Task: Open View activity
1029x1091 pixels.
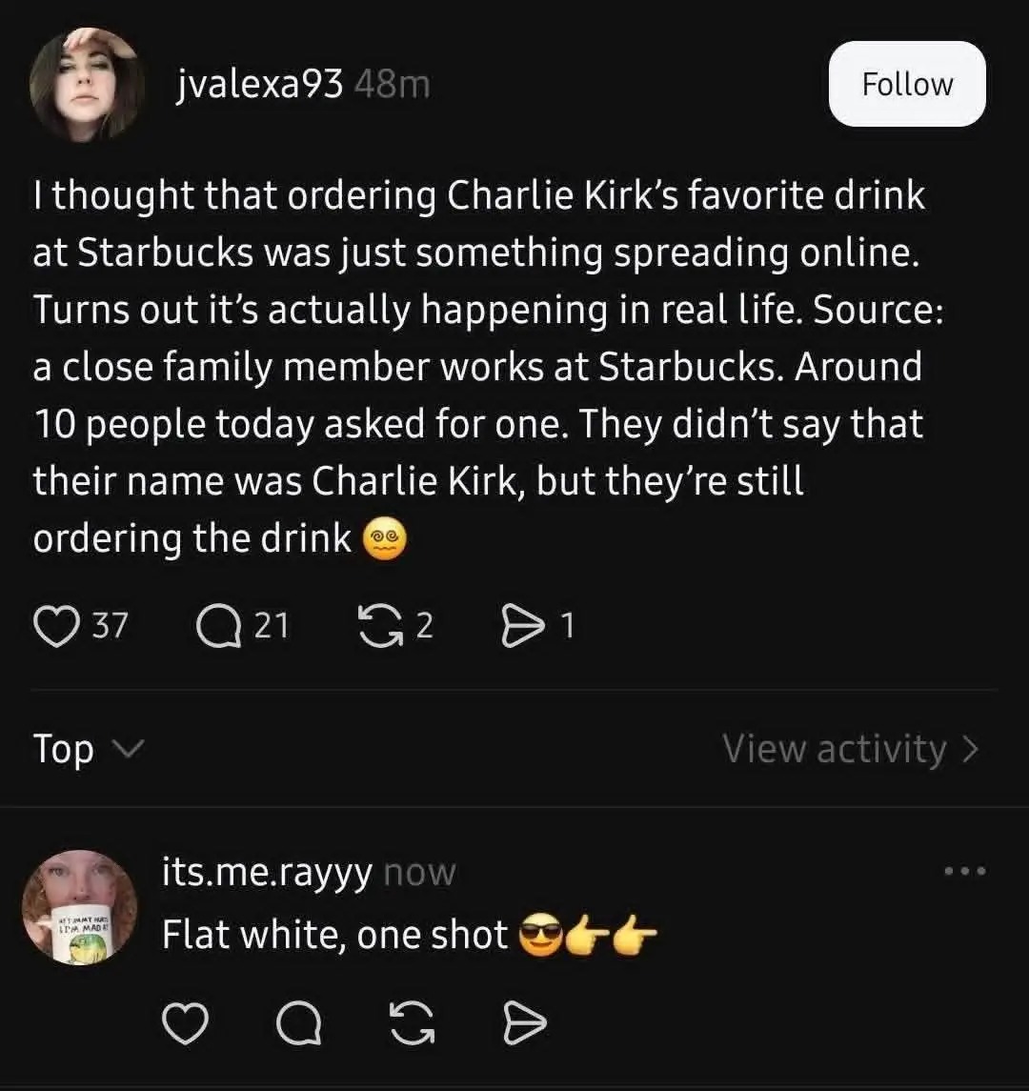Action: tap(850, 749)
